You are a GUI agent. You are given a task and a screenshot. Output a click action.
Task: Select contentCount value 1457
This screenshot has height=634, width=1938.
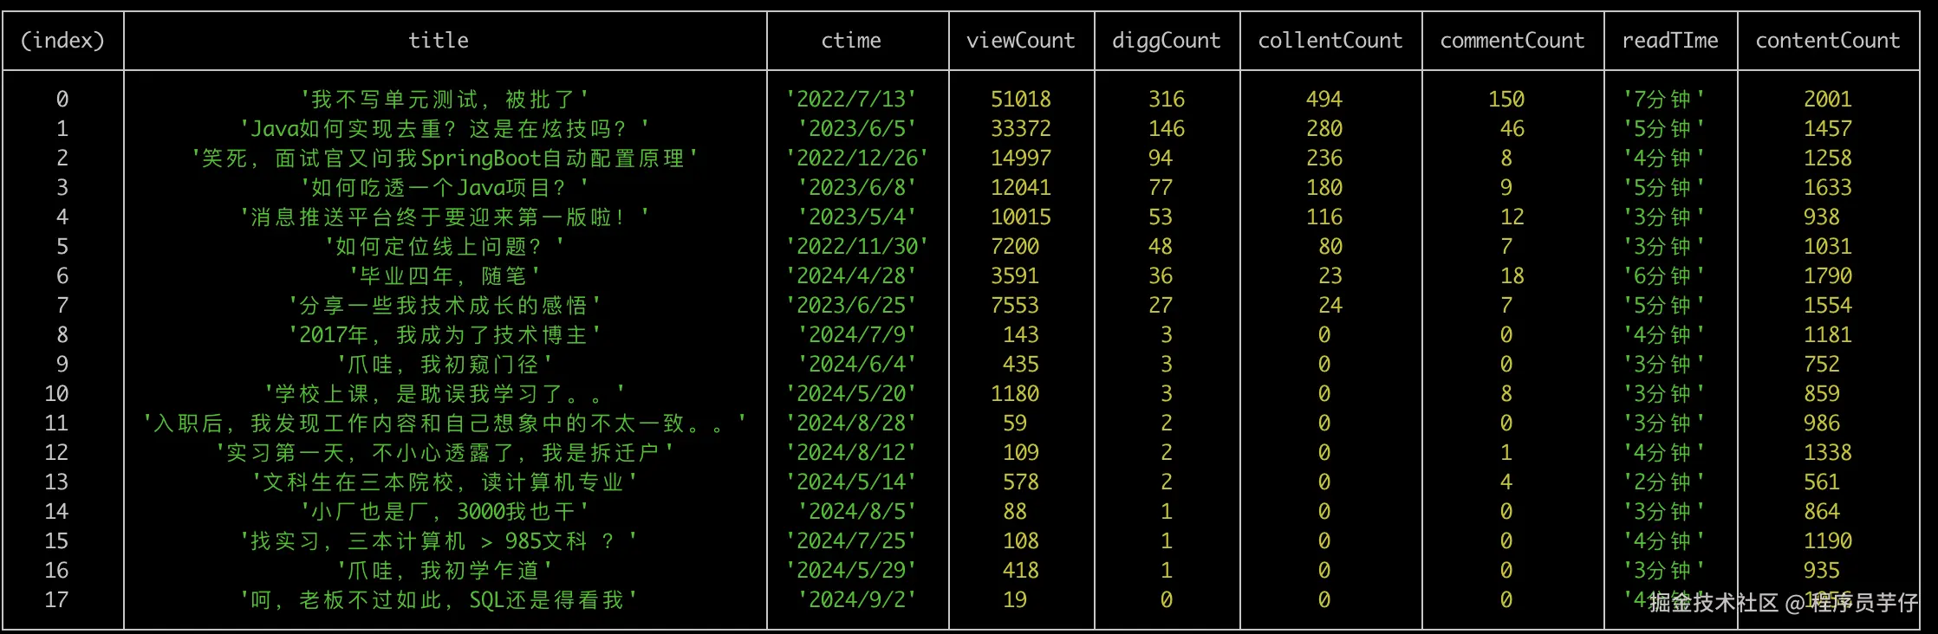point(1828,129)
